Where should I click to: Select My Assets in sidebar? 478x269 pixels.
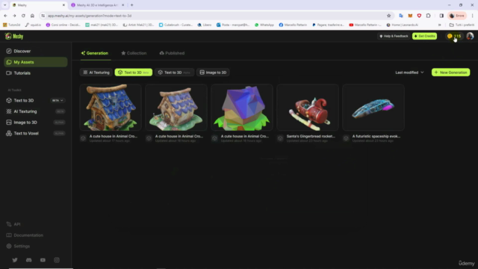pos(36,62)
